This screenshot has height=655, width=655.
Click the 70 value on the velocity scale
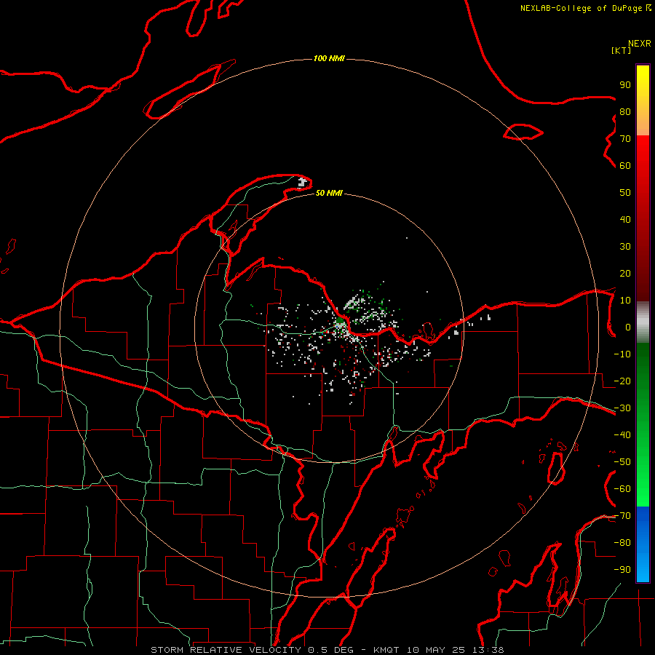click(x=625, y=139)
